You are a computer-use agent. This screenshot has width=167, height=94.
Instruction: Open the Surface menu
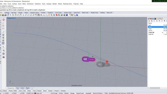[x=15, y=4]
